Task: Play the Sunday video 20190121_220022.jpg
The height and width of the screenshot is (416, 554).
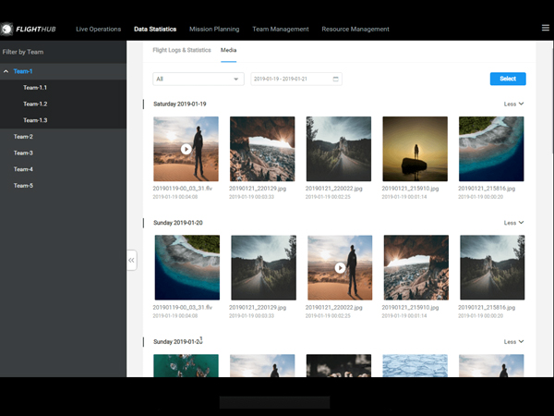Action: [x=340, y=267]
